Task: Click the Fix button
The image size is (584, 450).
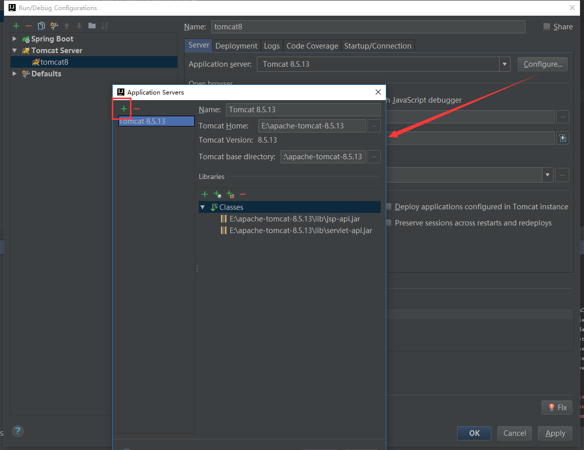Action: (x=557, y=407)
